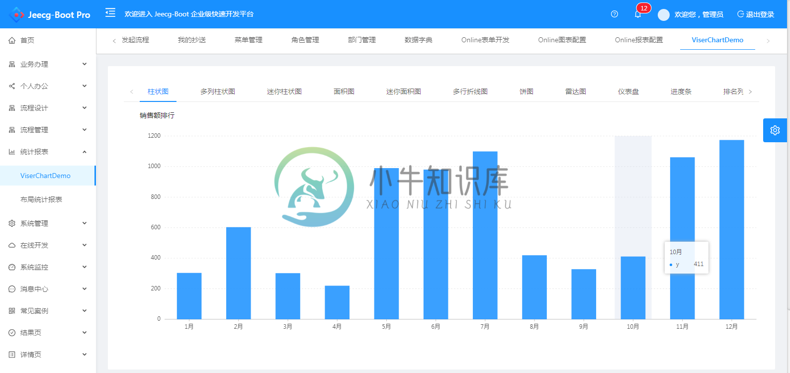
Task: Switch to the 进度条 chart tab
Action: pyautogui.click(x=681, y=92)
